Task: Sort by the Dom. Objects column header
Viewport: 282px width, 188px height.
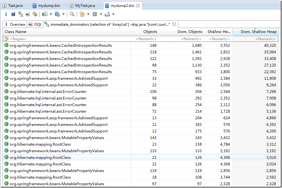Action: pos(182,32)
